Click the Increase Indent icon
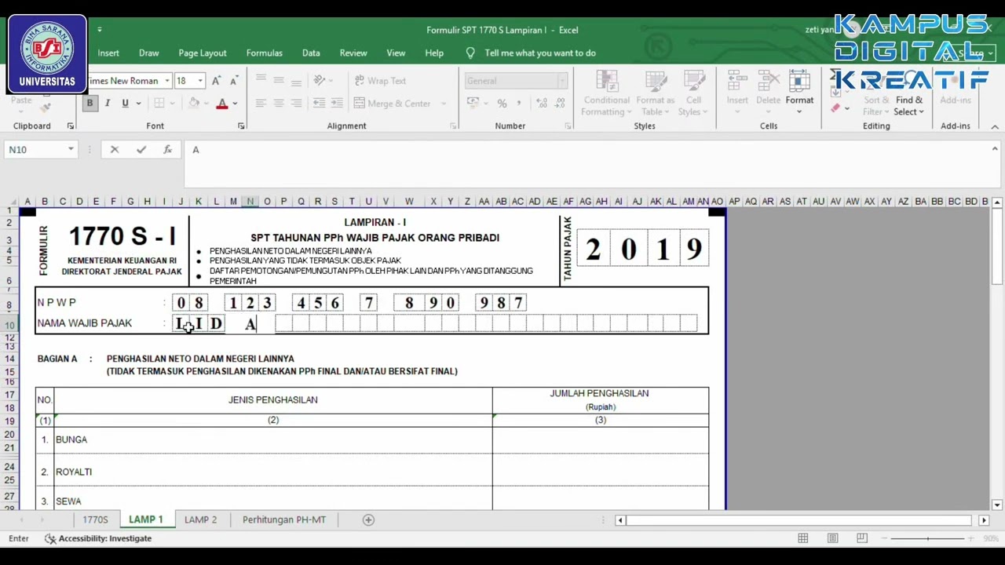This screenshot has height=565, width=1005. (337, 103)
